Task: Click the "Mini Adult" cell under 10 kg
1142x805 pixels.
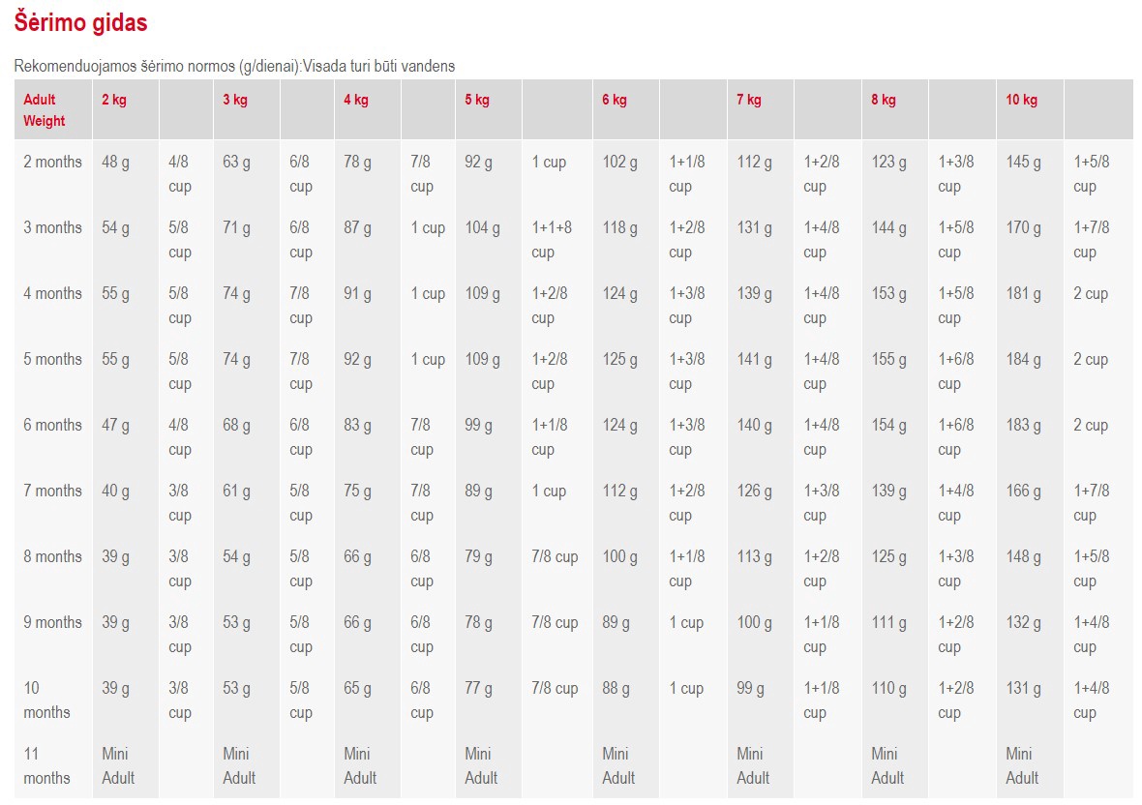Action: click(x=1021, y=765)
